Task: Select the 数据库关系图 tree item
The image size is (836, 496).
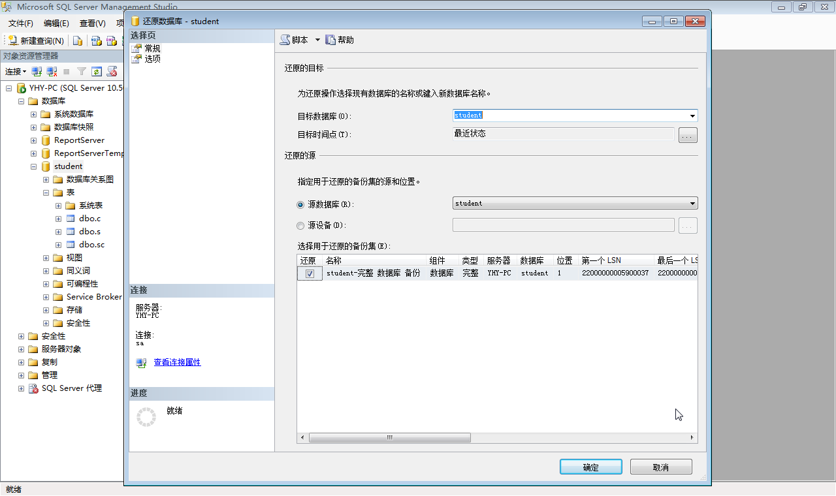Action: 90,179
